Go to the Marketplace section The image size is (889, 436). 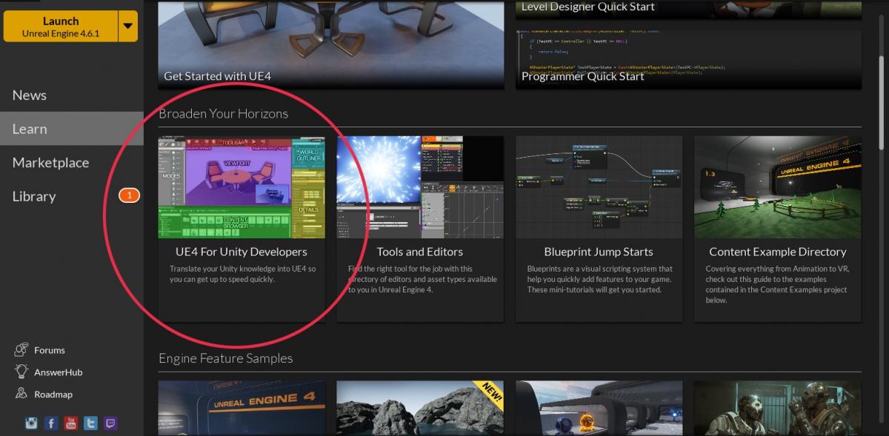50,163
